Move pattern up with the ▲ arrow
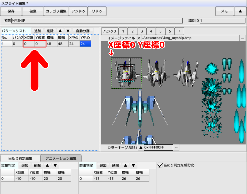The height and width of the screenshot is (194, 247). coord(60,31)
